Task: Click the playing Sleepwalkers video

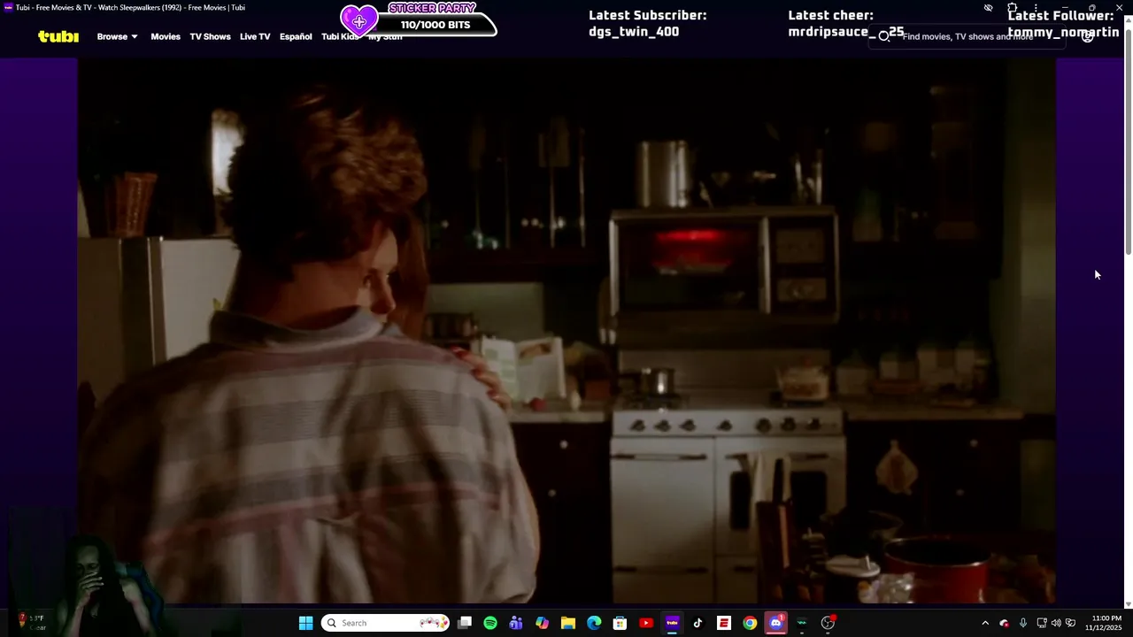Action: pyautogui.click(x=566, y=331)
